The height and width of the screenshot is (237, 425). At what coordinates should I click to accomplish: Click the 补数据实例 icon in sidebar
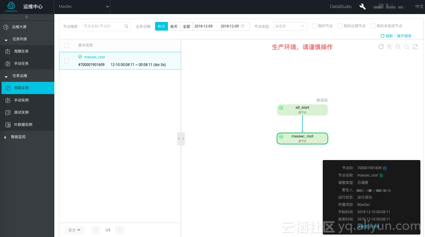(8, 125)
